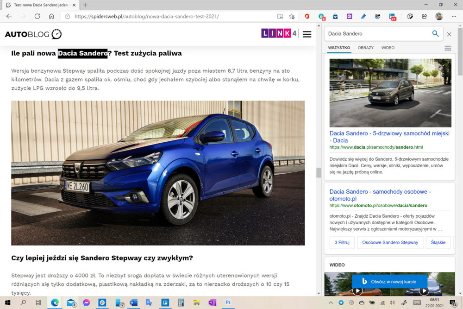Apply the '3 Filtruj' filter chip
Screen dimensions: 463x309
342,242
